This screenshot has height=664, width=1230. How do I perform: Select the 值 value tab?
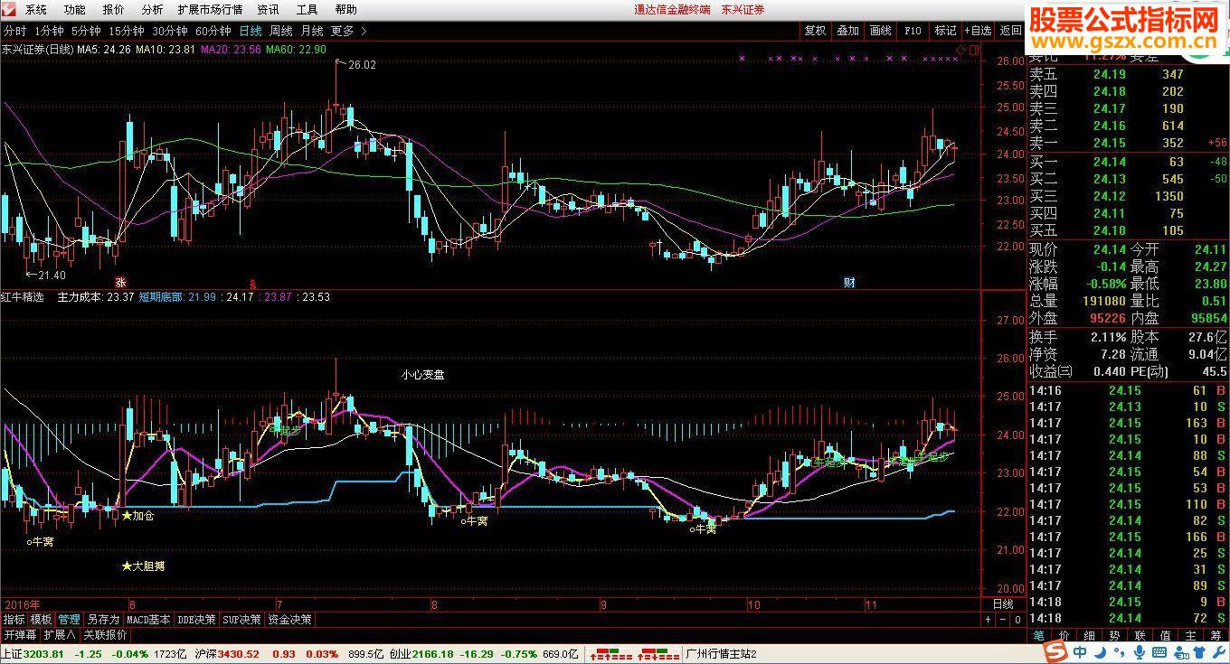coord(1166,635)
